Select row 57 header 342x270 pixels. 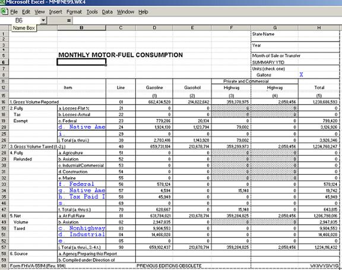point(4,247)
